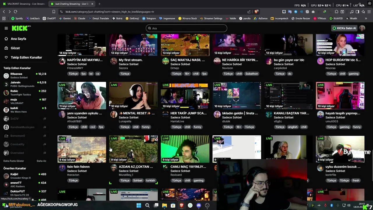Open theravion fein fein stream thumbnail

[82, 149]
